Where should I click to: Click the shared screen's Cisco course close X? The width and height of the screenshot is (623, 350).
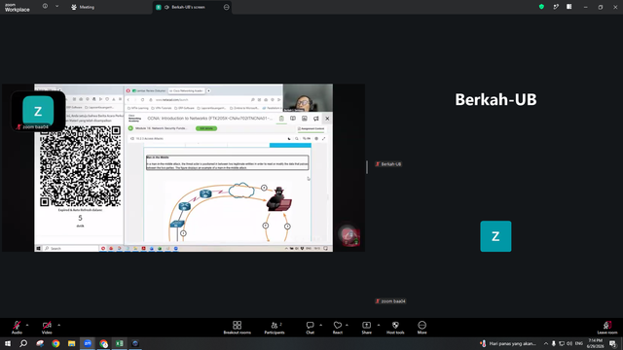click(x=327, y=119)
